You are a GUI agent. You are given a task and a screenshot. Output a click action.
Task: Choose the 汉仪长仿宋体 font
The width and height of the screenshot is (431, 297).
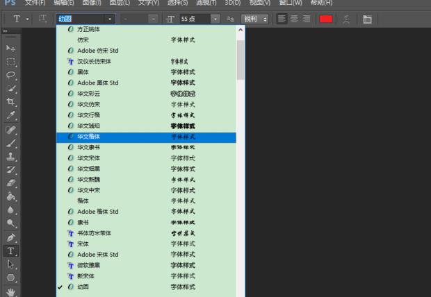146,62
